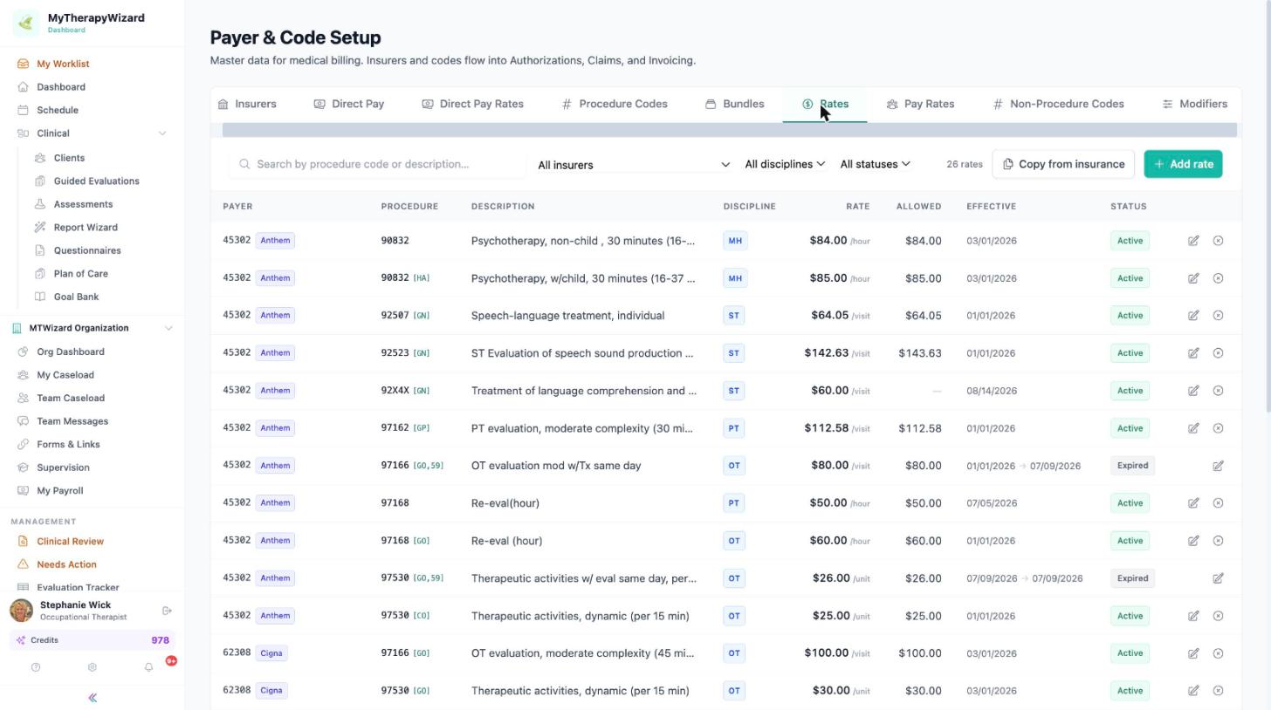Edit the 92507 Speech-language treatment rate
This screenshot has width=1271, height=710.
point(1193,316)
